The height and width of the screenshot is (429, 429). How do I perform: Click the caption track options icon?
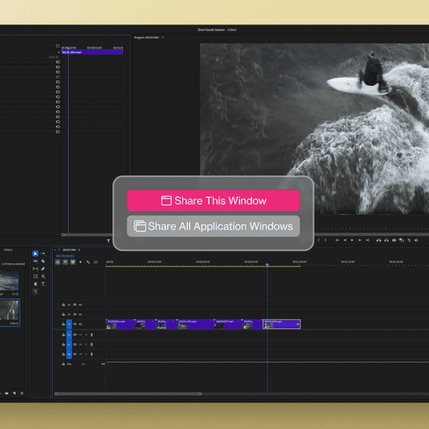[96, 262]
